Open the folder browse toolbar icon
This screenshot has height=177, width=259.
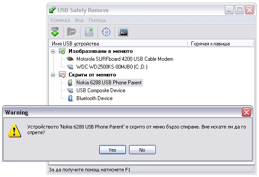72,32
